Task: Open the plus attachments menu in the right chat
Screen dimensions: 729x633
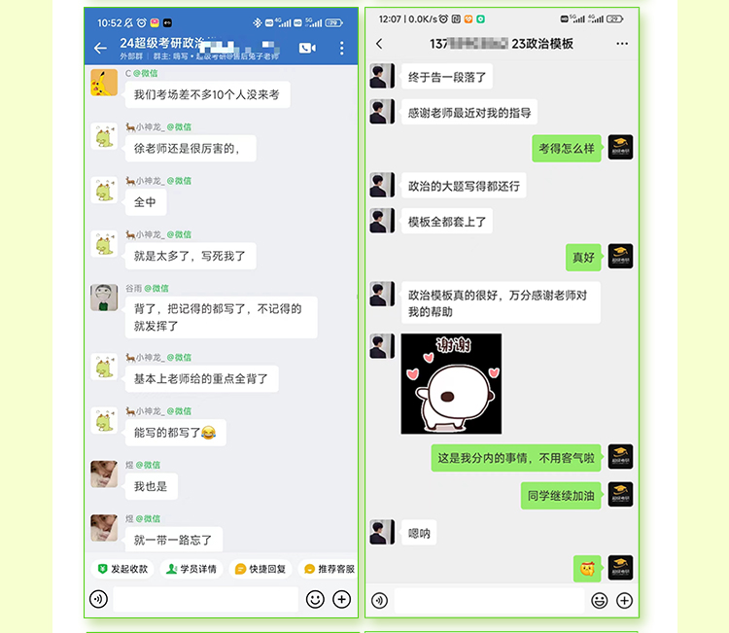Action: [624, 601]
